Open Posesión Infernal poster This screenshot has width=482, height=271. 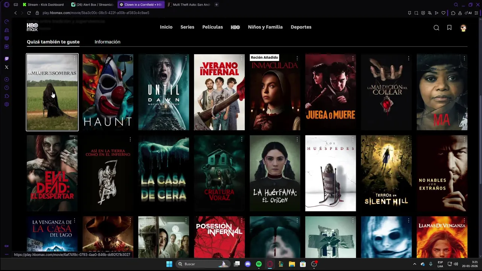[219, 237]
